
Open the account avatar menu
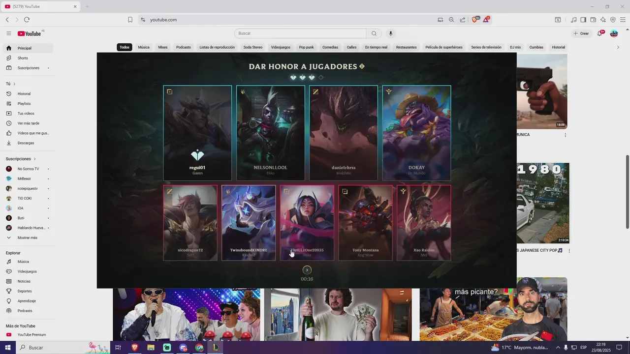[614, 33]
